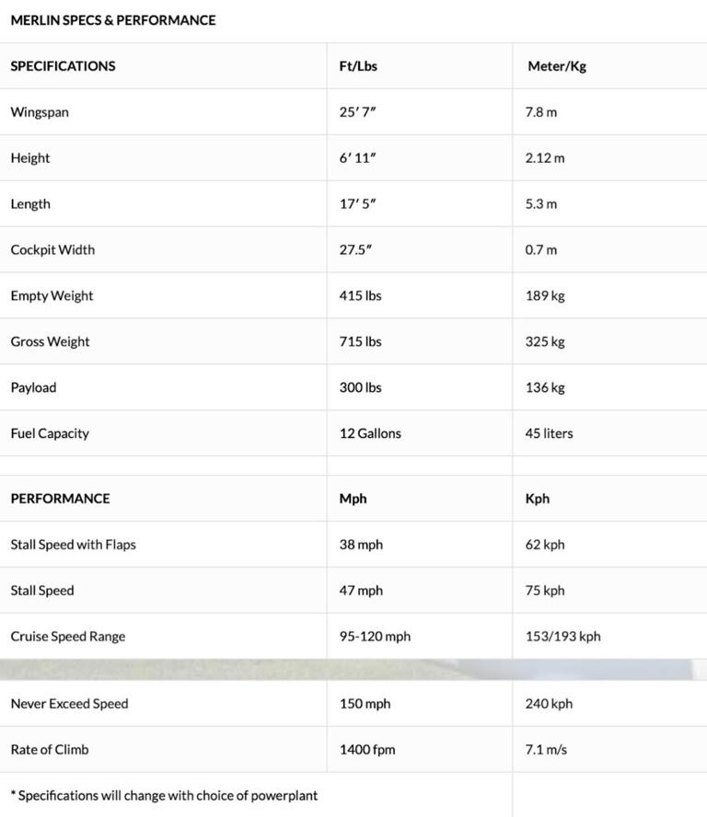Click the PERFORMANCE section header
The width and height of the screenshot is (707, 817).
click(60, 499)
